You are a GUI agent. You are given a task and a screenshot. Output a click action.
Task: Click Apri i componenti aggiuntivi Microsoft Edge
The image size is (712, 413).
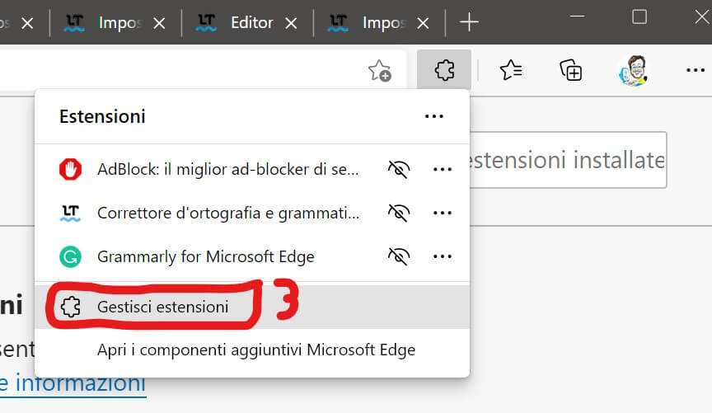[255, 350]
